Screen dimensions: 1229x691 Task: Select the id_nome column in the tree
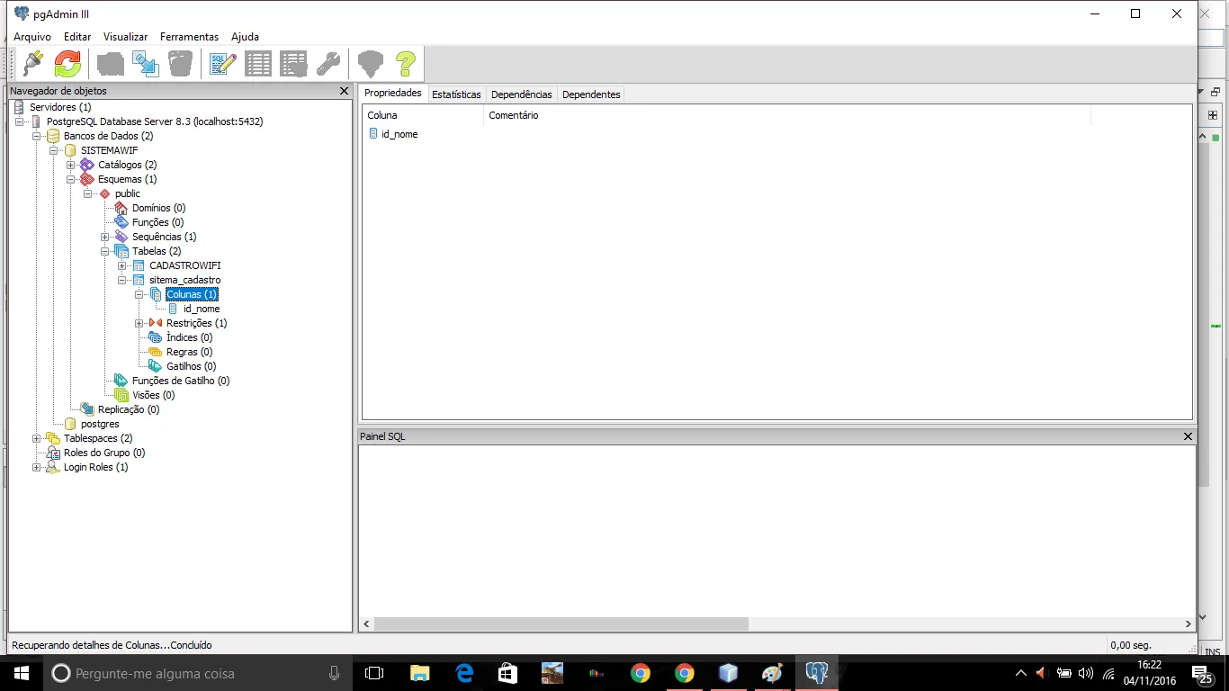[x=202, y=309]
